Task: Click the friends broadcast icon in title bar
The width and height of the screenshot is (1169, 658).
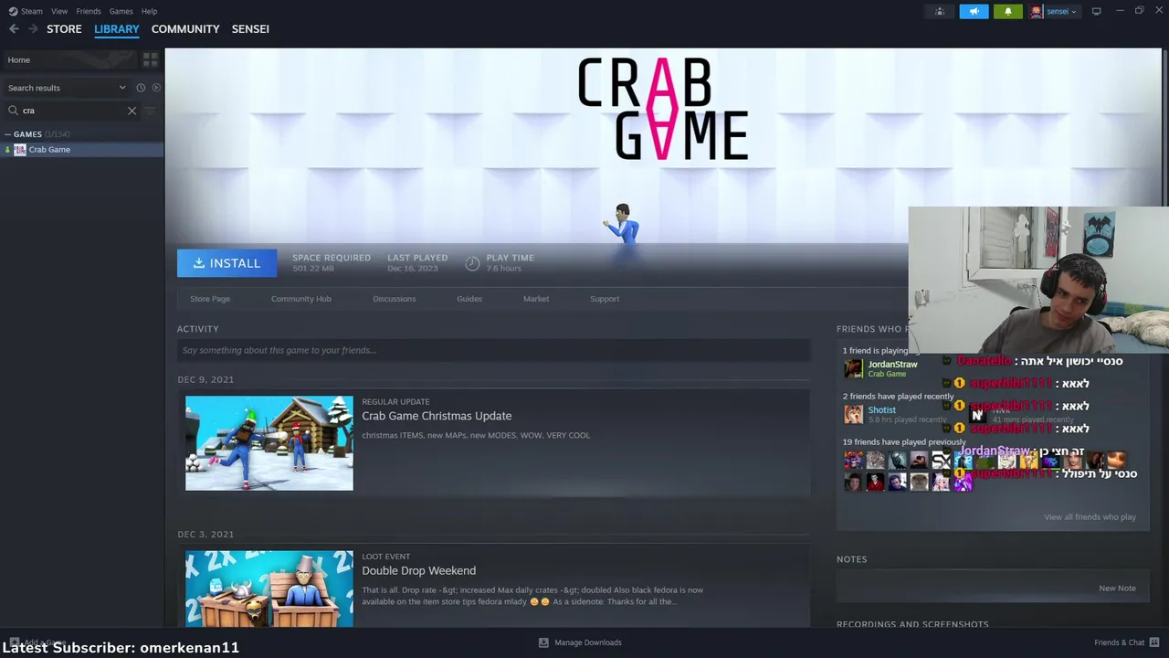Action: coord(939,12)
